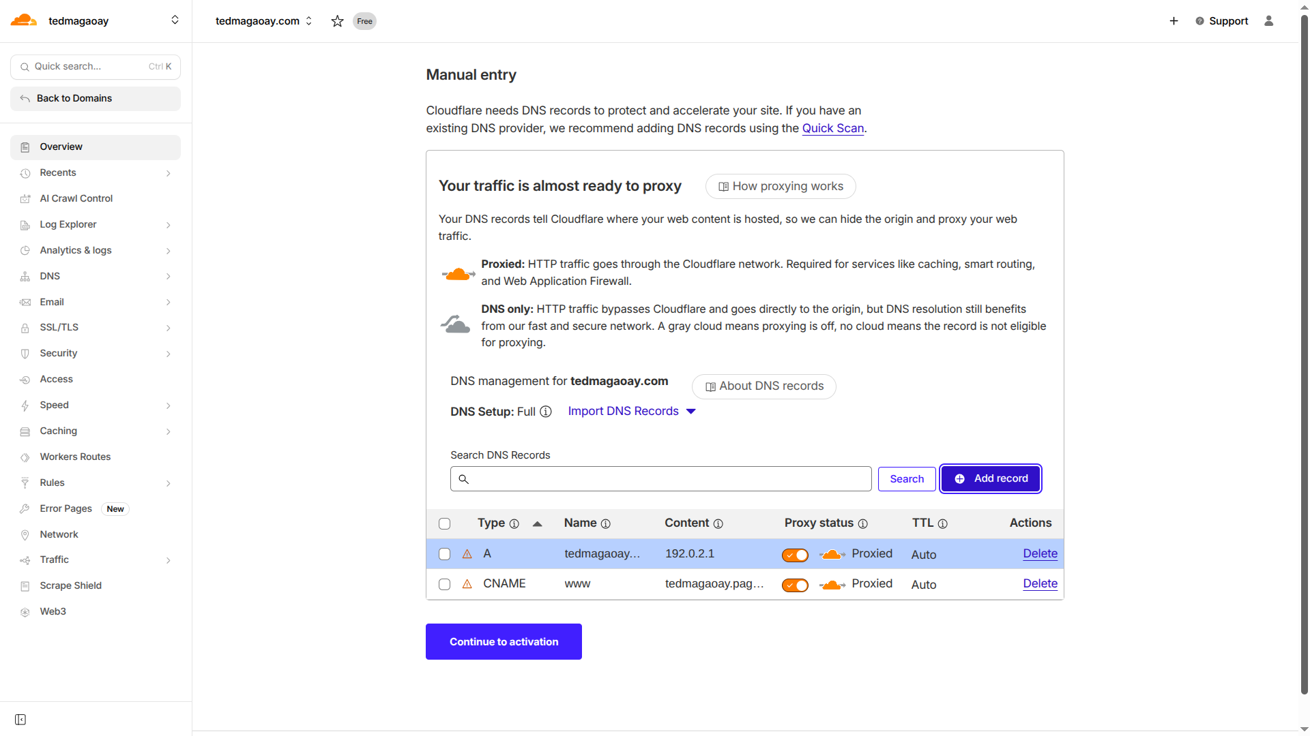The height and width of the screenshot is (736, 1310).
Task: Click warning icon on CNAME record row
Action: [x=467, y=584]
